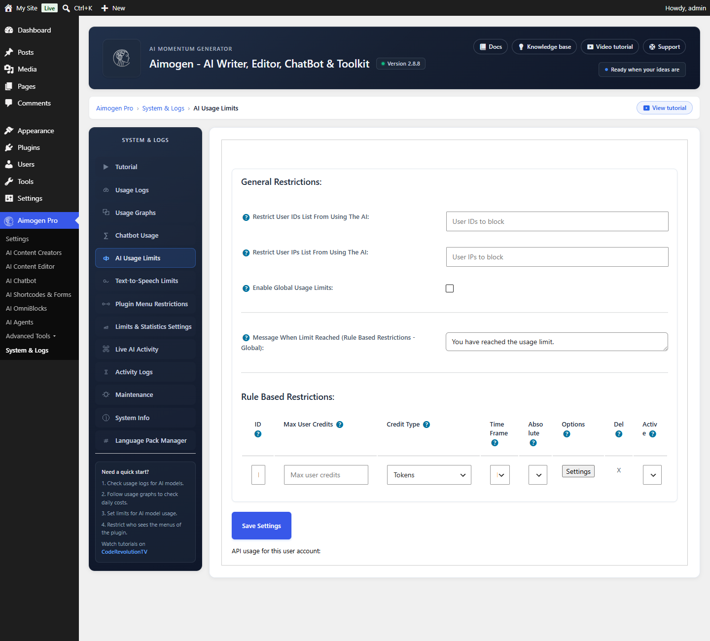Open the Credit Type Tokens dropdown
710x641 pixels.
tap(429, 475)
